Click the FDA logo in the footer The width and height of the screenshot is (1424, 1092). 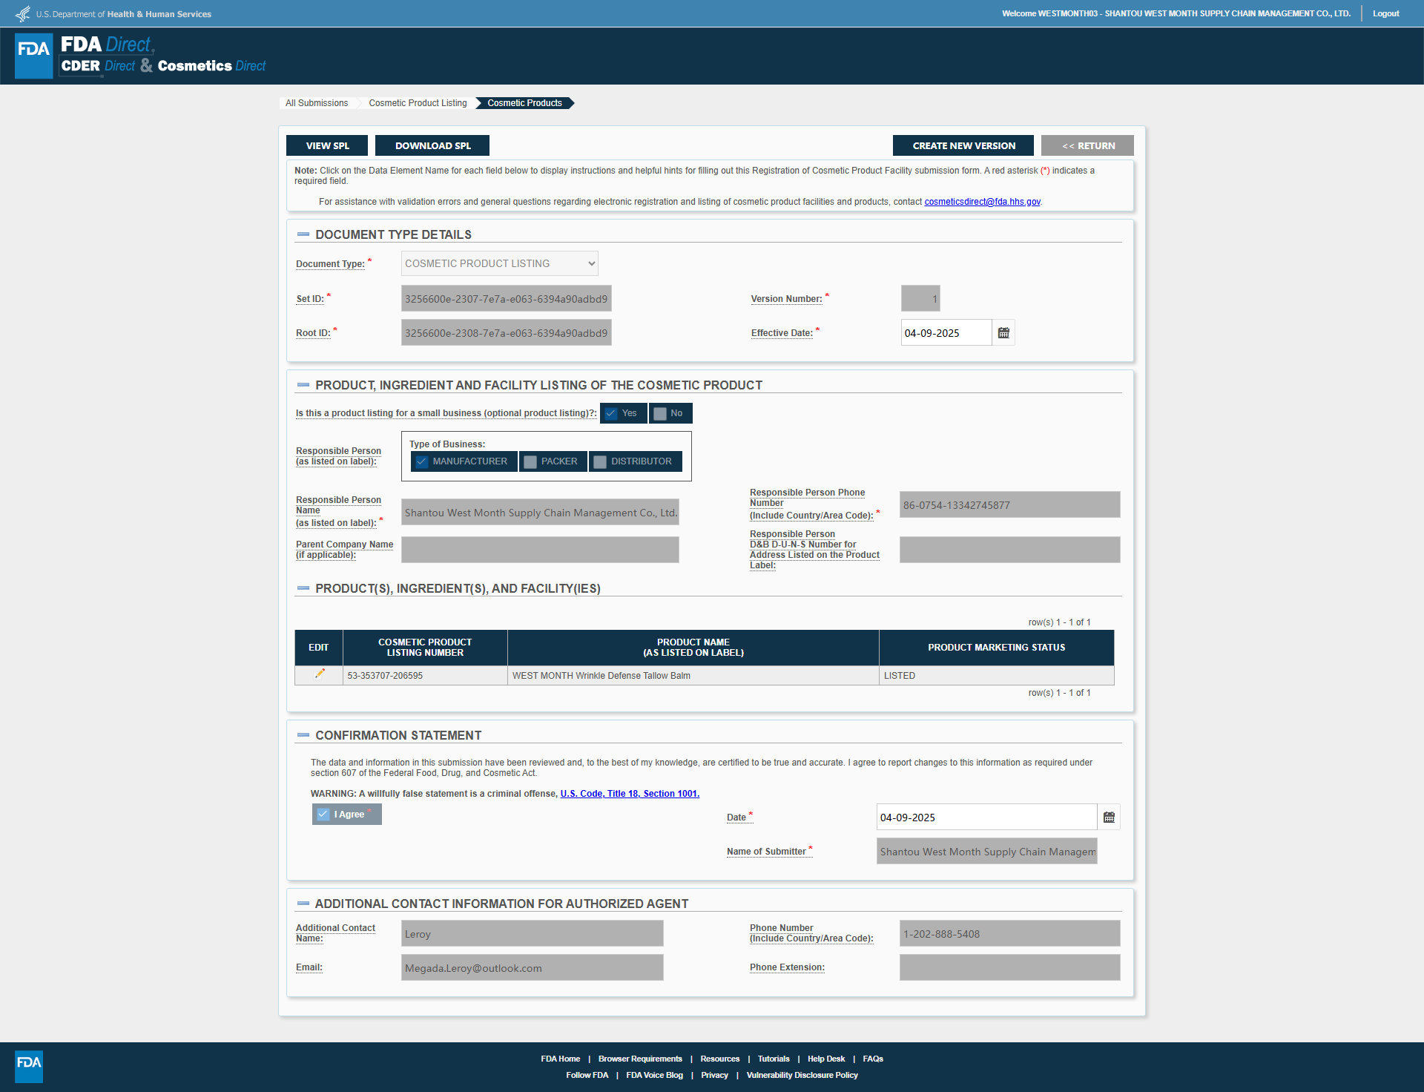pos(29,1066)
